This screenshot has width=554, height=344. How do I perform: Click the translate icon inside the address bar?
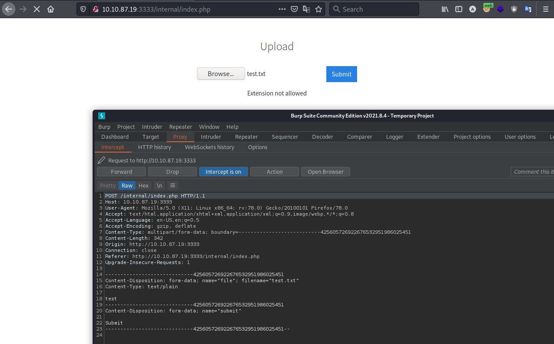[306, 9]
